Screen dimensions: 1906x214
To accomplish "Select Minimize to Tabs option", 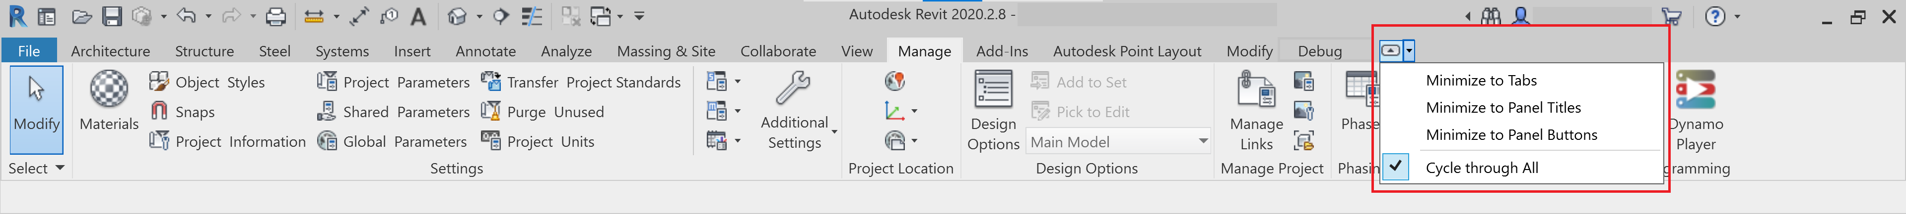I will pos(1481,81).
